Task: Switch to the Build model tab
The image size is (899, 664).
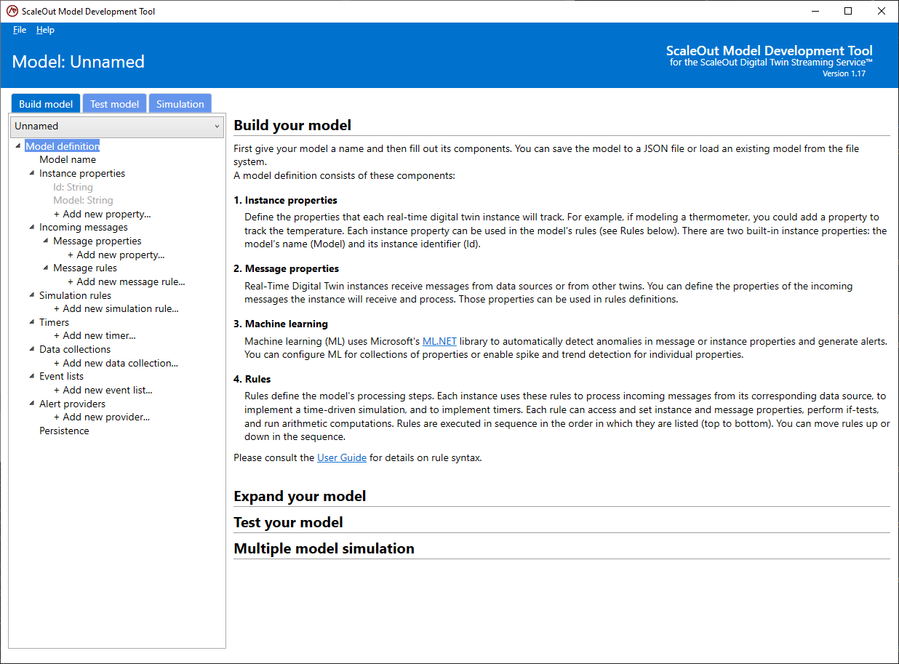Action: pos(46,104)
